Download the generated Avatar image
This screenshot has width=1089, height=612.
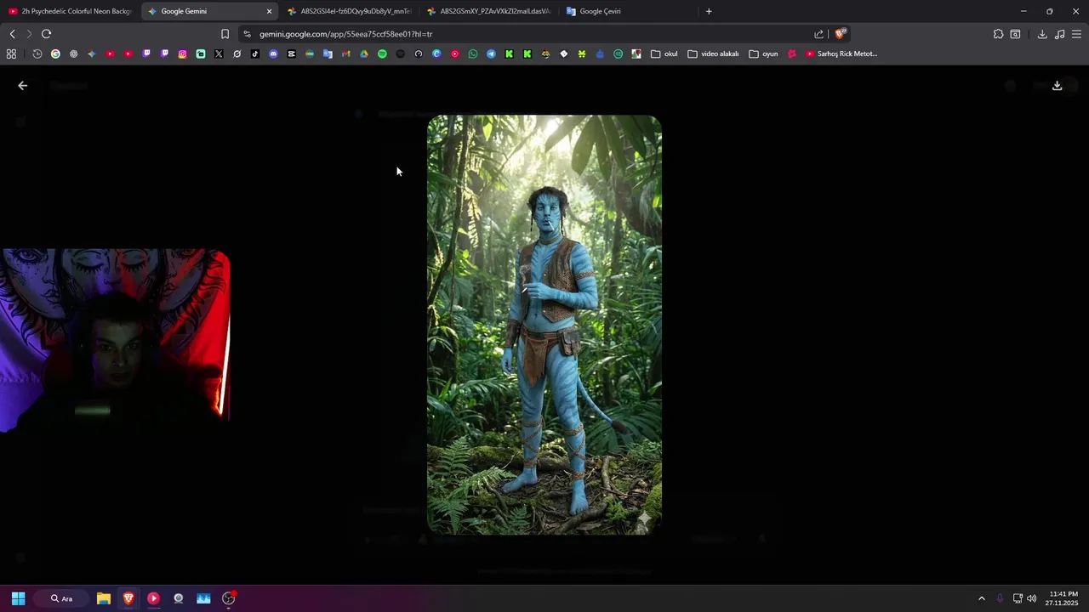point(1058,86)
